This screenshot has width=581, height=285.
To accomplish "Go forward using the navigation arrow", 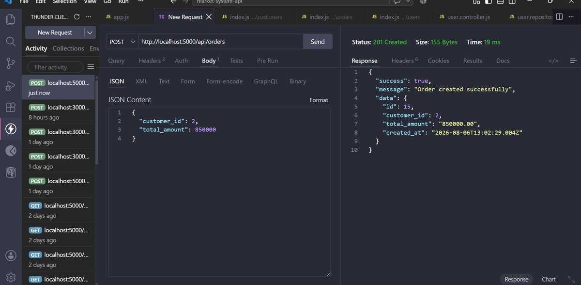I will [x=185, y=1].
